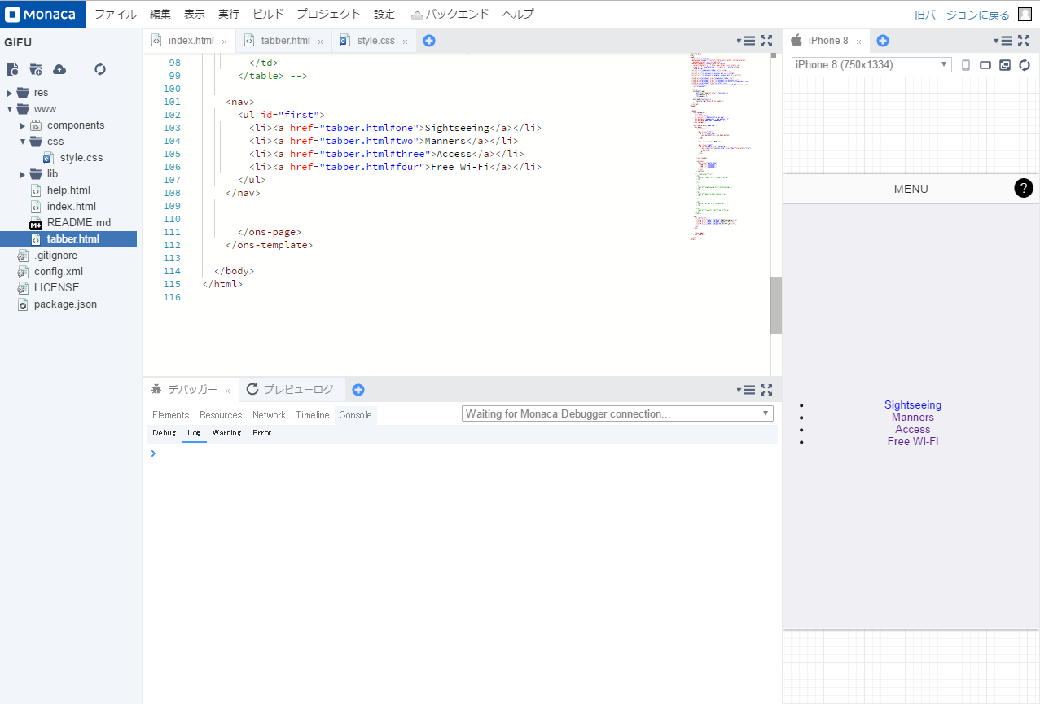Reload the preview with refresh icon
This screenshot has height=704, width=1040.
click(1025, 65)
